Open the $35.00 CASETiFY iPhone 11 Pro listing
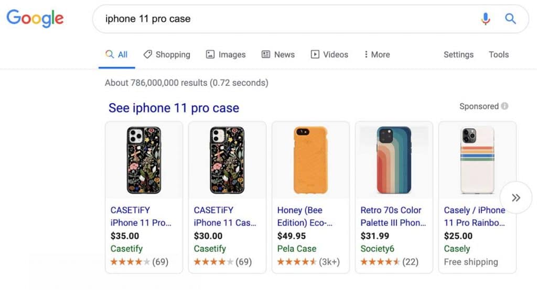The height and width of the screenshot is (290, 537). click(x=141, y=216)
